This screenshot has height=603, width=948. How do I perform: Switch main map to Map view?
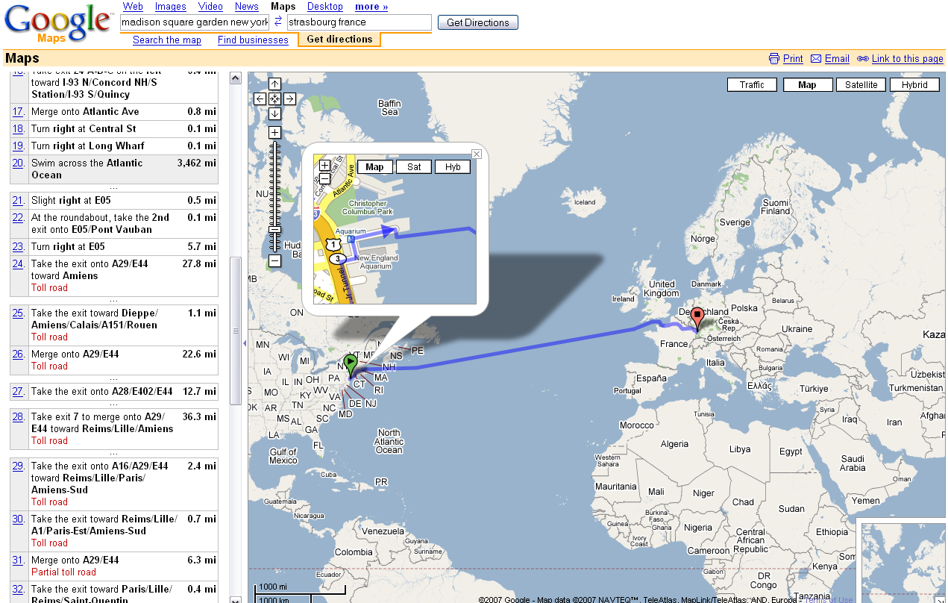tap(807, 85)
